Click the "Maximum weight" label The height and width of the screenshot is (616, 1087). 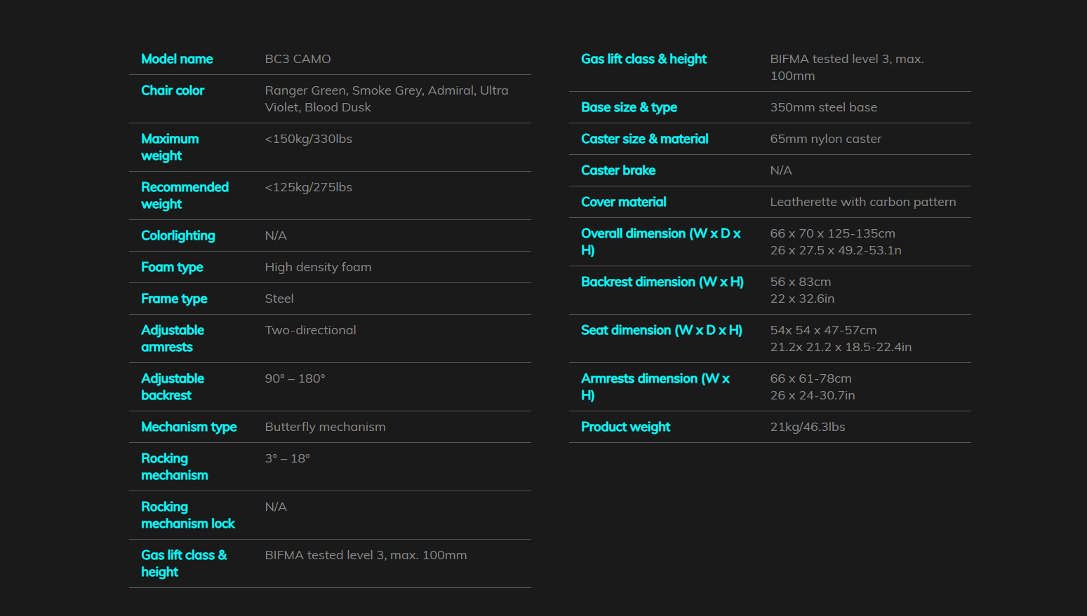coord(170,147)
